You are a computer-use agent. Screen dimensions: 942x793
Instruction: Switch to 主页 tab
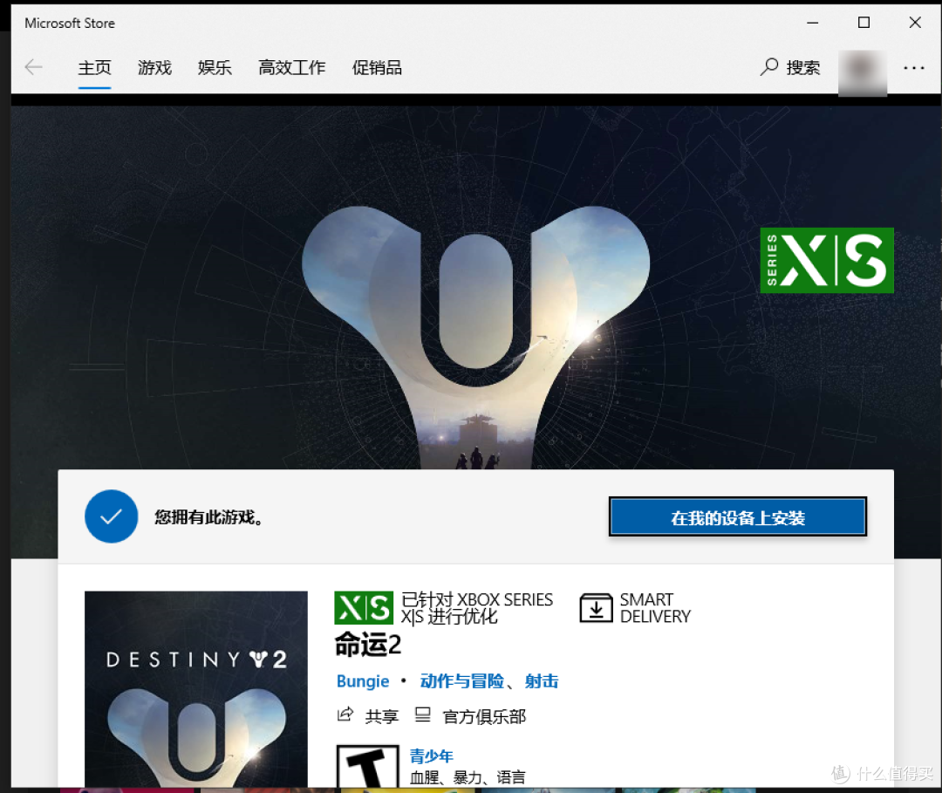coord(94,67)
